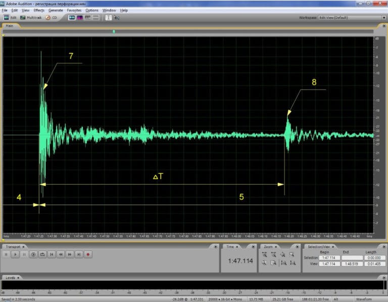Click the time ruler below waveform

click(x=188, y=236)
